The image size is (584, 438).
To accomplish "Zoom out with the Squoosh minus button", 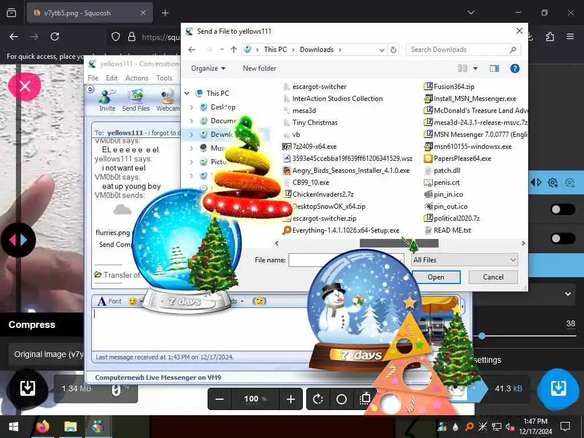I will [x=220, y=399].
